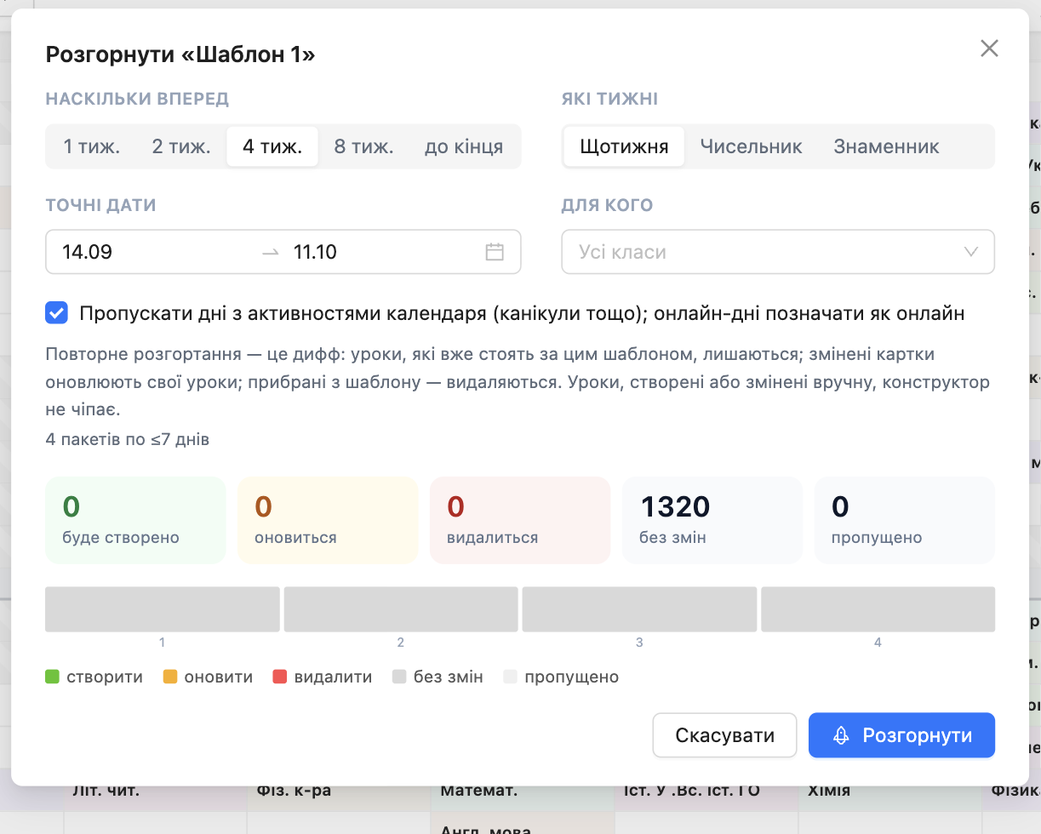Click the «ДЛЯ КОГО» section label
The image size is (1041, 834).
click(x=607, y=205)
